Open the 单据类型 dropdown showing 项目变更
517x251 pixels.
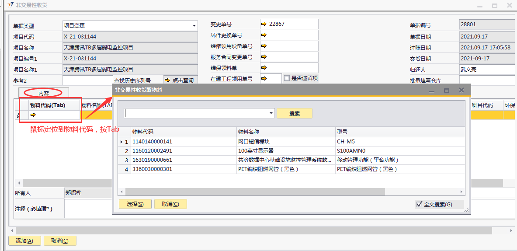(x=194, y=26)
